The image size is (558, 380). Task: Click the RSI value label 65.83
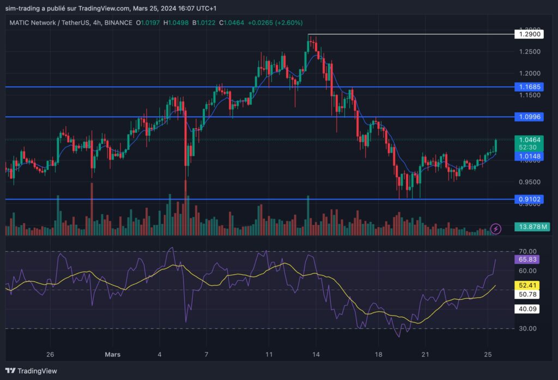(527, 260)
